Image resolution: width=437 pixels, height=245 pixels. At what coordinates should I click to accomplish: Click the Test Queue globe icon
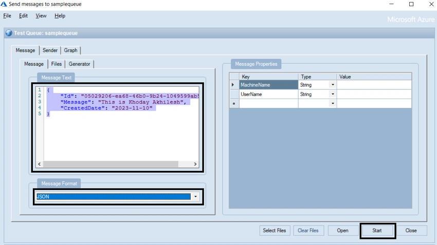[9, 33]
